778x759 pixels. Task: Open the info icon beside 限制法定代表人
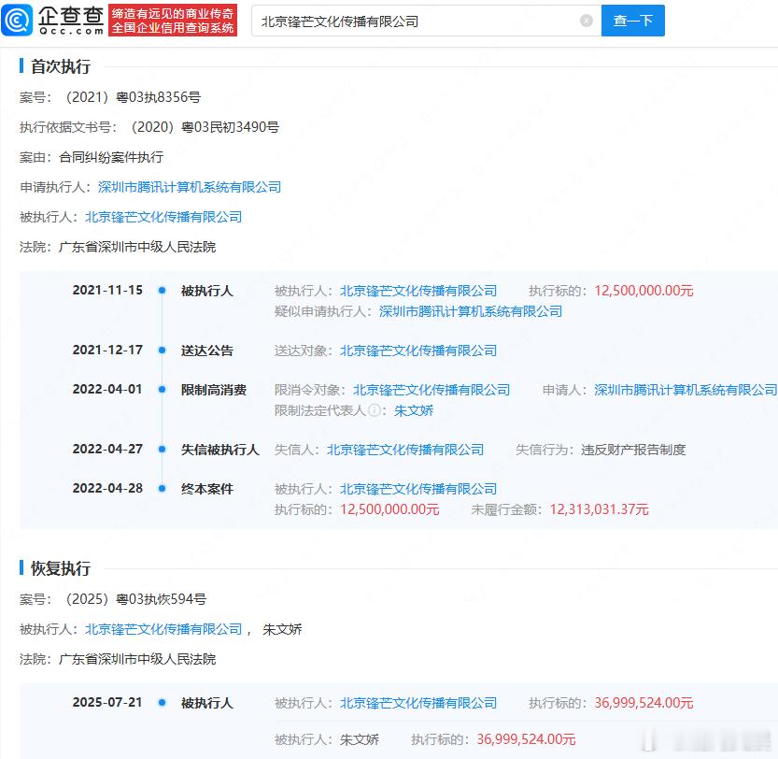[375, 410]
